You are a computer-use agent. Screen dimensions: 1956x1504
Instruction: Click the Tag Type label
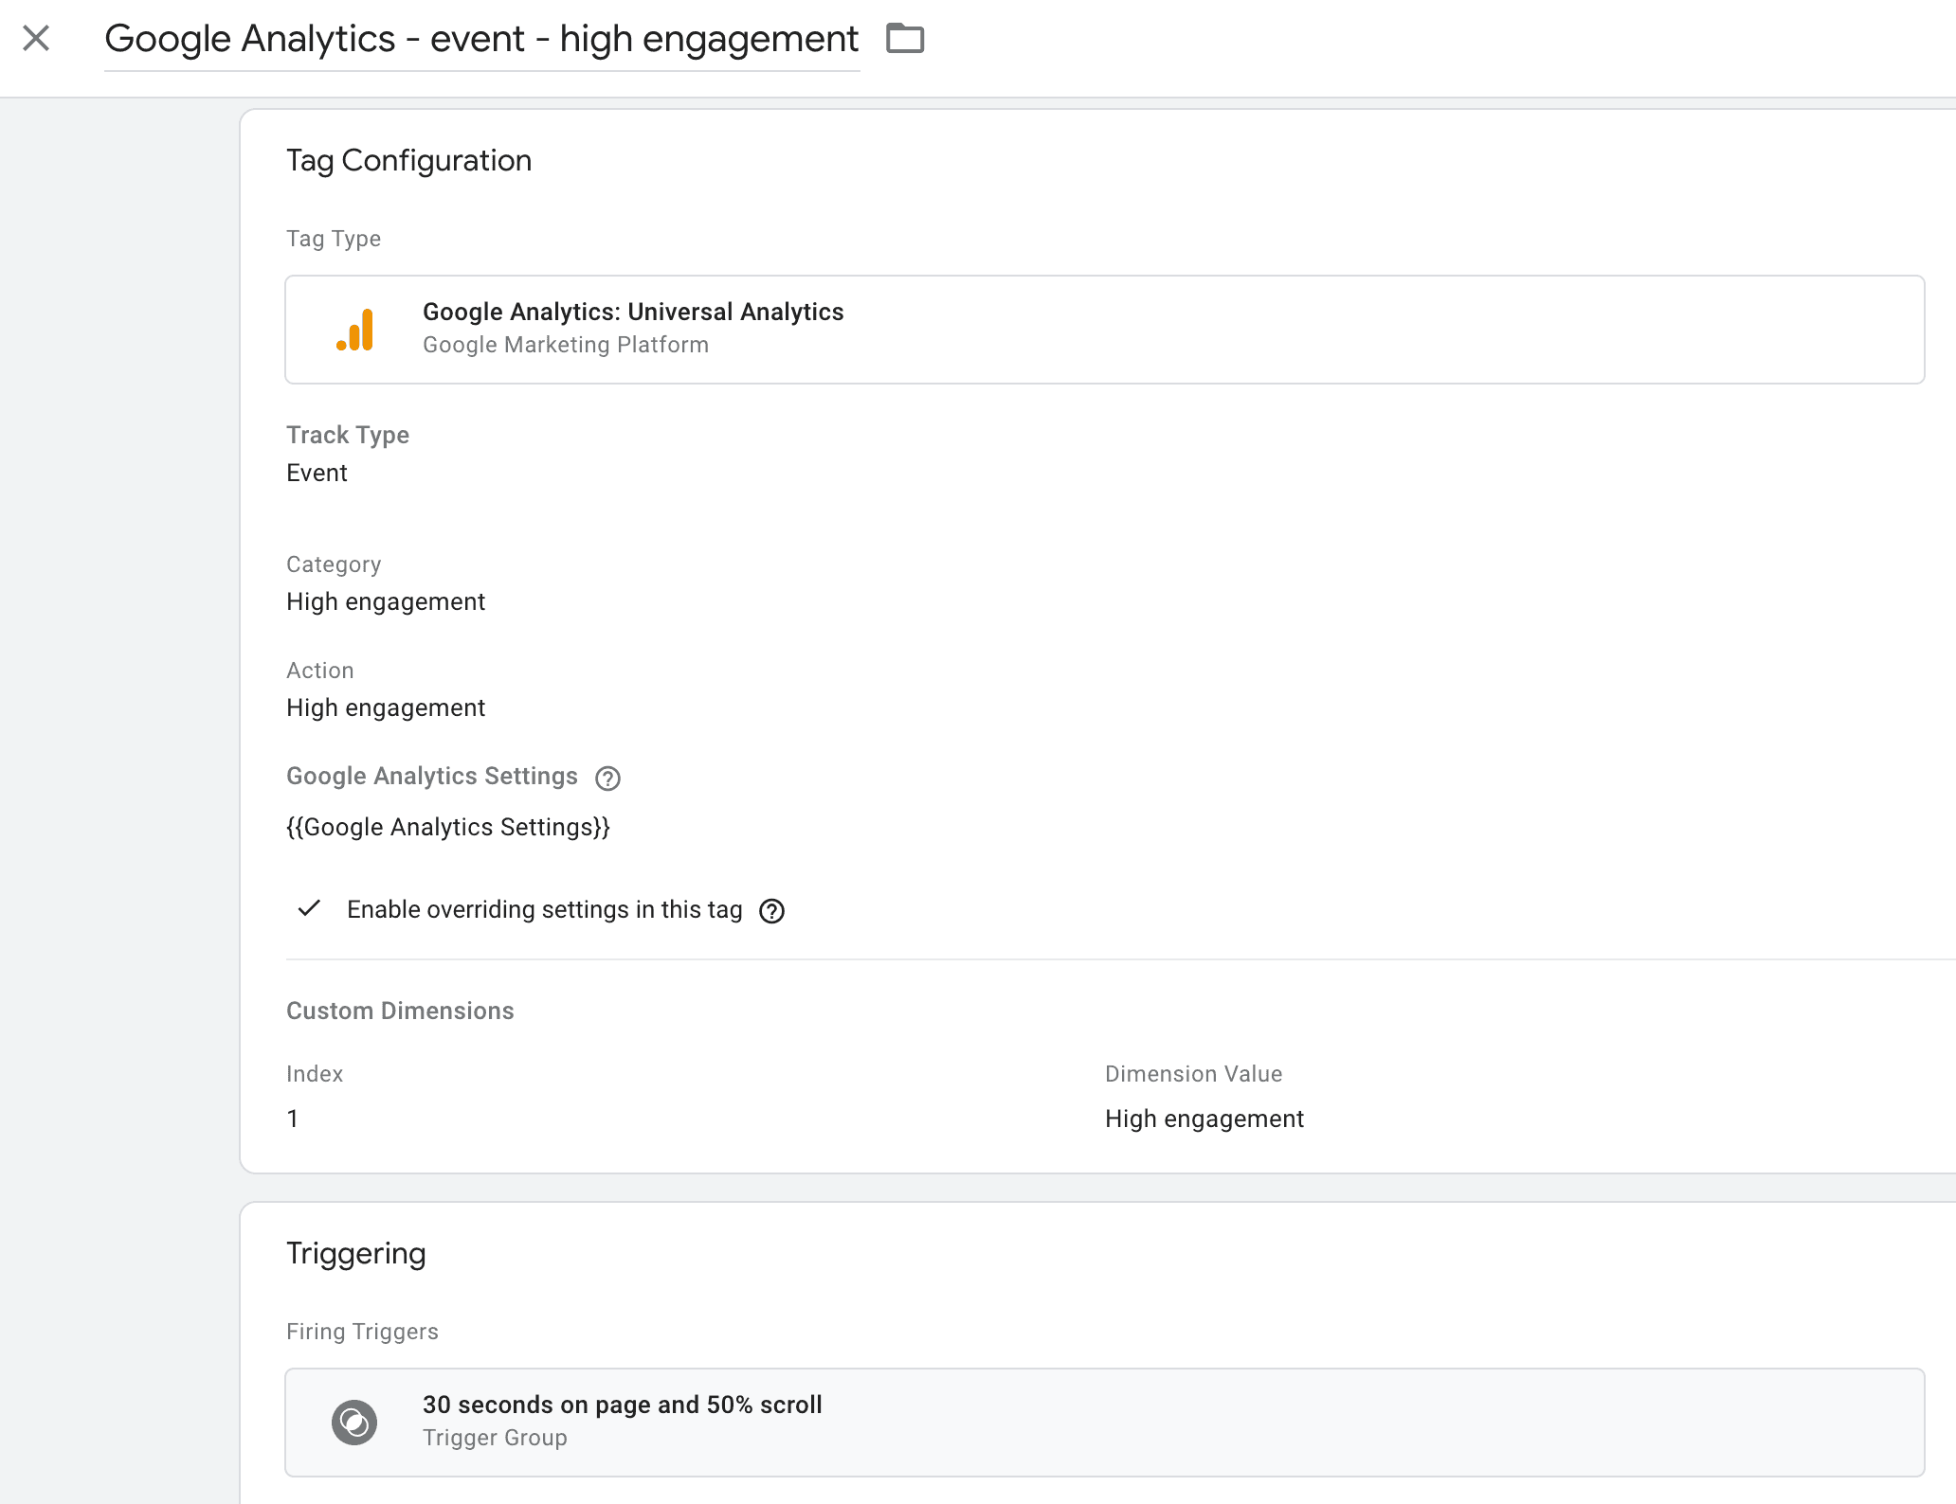tap(334, 240)
